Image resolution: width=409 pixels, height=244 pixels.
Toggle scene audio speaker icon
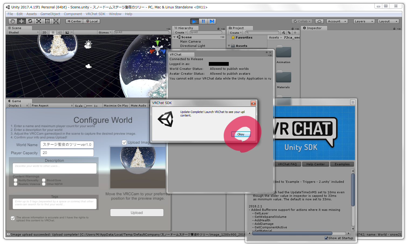pos(60,32)
